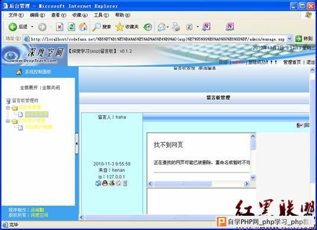317x230 pixels.
Task: Open Favorites star in toolbar
Action: coord(127,27)
